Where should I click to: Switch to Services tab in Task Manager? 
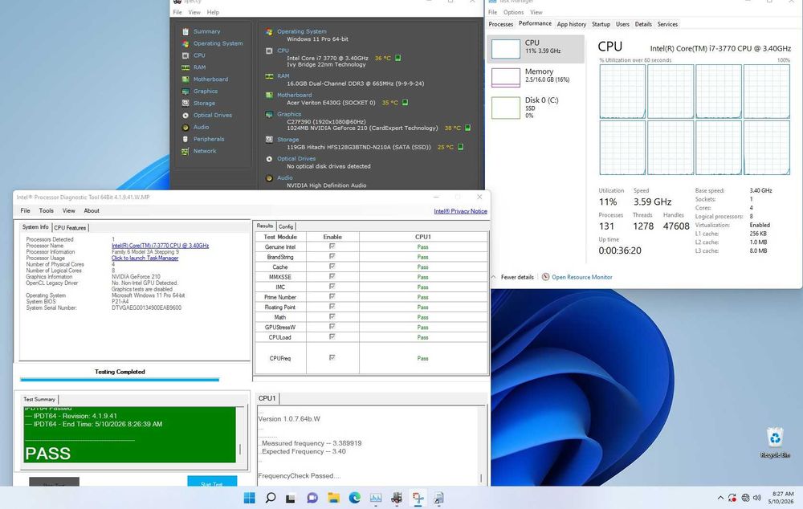pyautogui.click(x=667, y=24)
